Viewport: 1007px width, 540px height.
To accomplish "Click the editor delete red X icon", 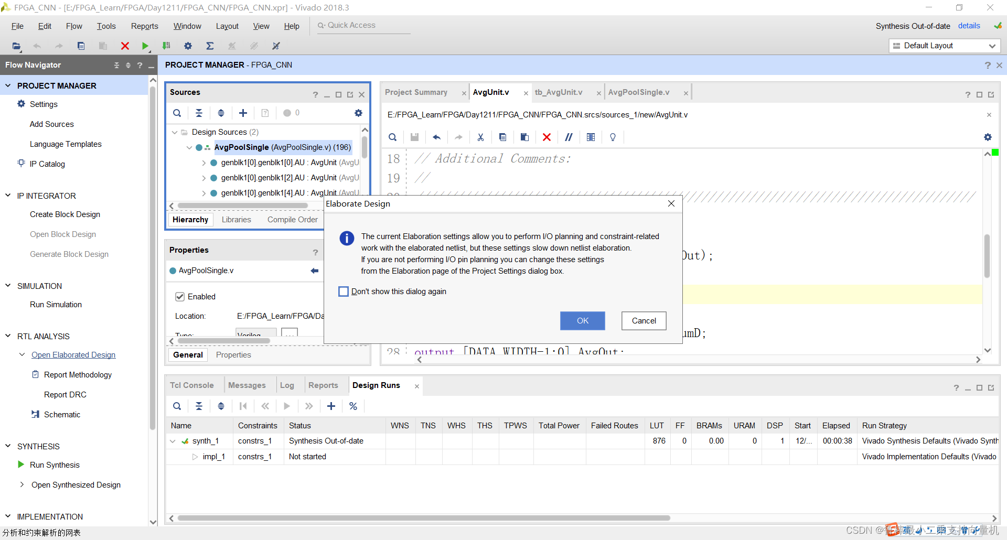I will pos(547,137).
